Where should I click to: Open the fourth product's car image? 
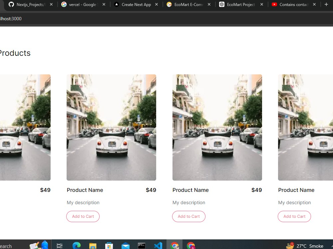coord(306,127)
